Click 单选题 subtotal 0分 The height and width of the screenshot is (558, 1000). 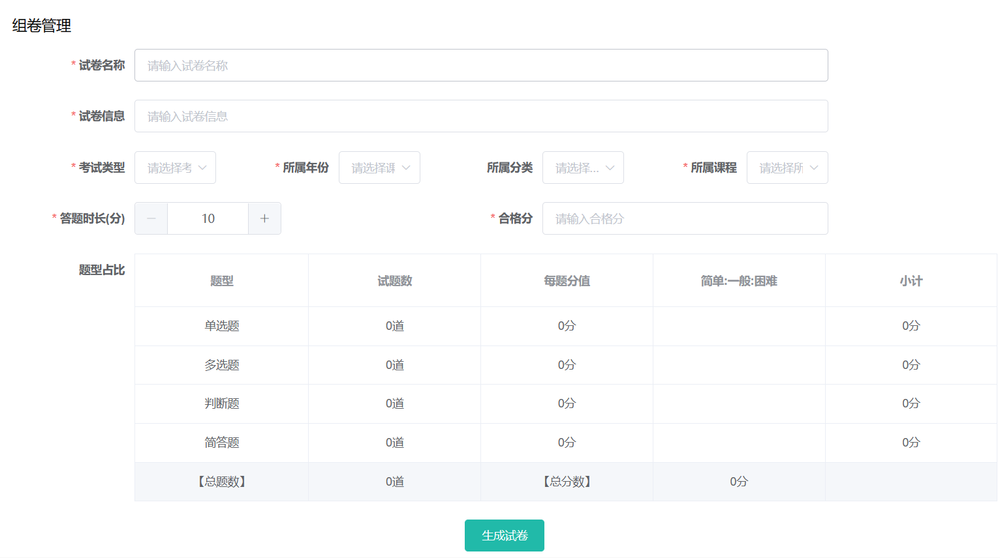click(911, 326)
